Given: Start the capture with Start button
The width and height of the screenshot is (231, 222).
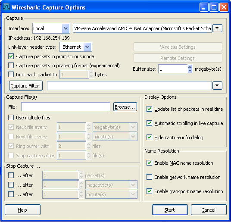Looking at the screenshot, I should pyautogui.click(x=170, y=210).
